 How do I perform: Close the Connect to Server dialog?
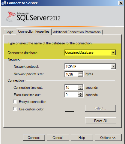(x=121, y=3)
